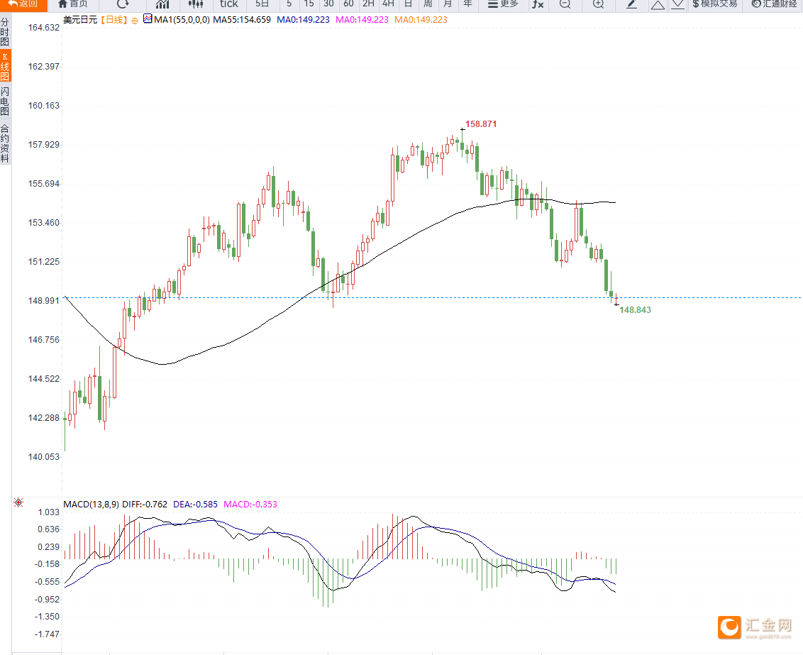Select the 日 daily timeframe
803x655 pixels.
coord(408,4)
